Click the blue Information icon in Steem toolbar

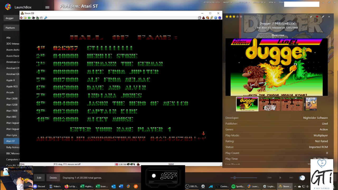pos(219,18)
